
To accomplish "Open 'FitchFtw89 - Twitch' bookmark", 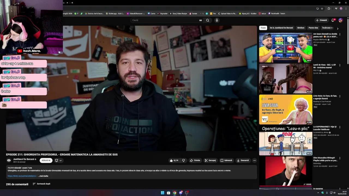I will (277, 13).
